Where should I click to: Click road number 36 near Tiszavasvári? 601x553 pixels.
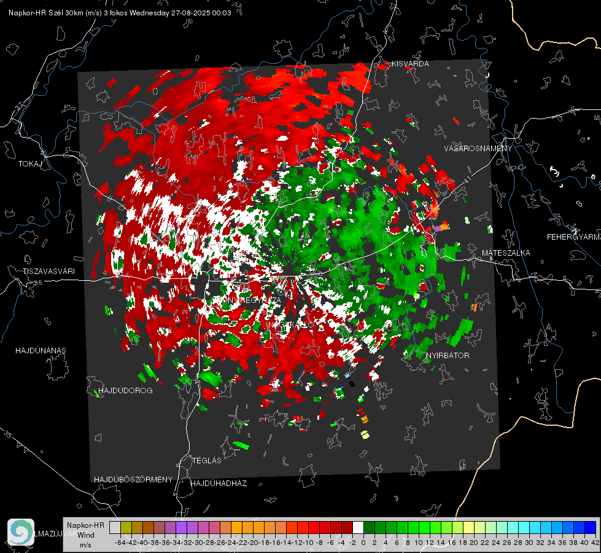pyautogui.click(x=38, y=283)
